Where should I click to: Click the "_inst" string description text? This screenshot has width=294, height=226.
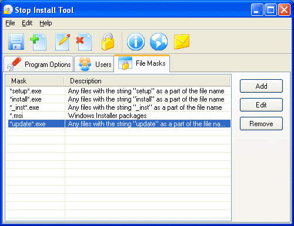pyautogui.click(x=145, y=107)
